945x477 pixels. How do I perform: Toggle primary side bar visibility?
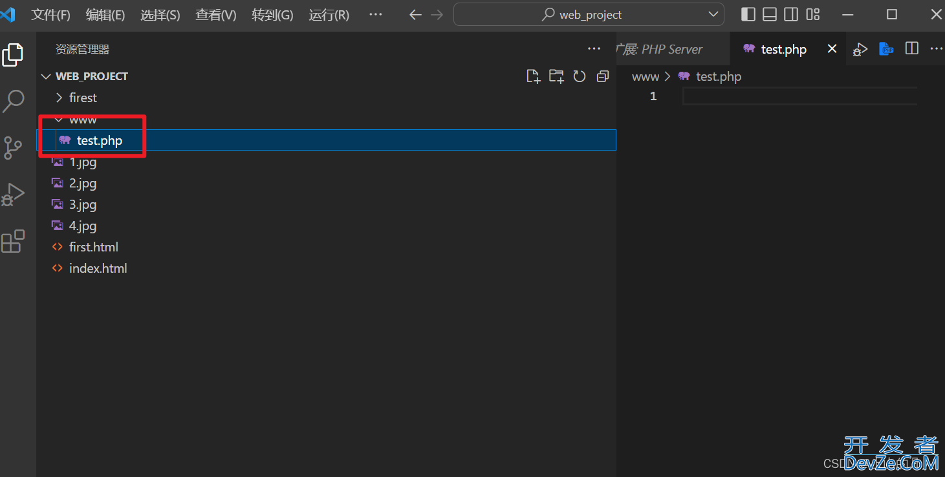pos(748,14)
